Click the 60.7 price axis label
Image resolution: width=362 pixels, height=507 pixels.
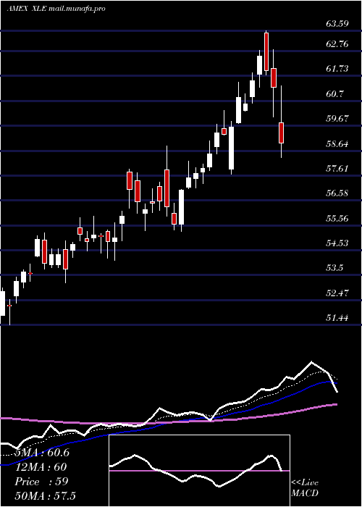(x=334, y=93)
